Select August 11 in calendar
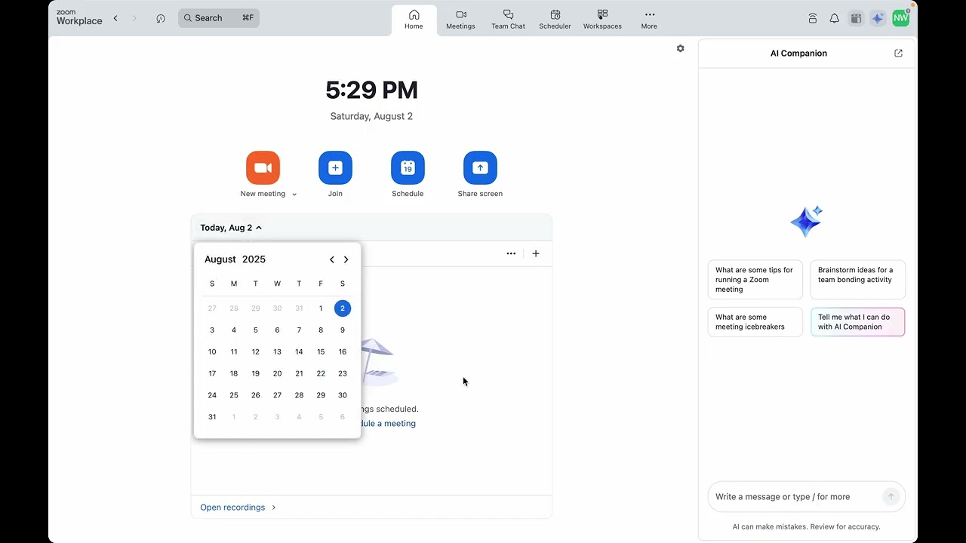Viewport: 966px width, 543px height. 234,351
